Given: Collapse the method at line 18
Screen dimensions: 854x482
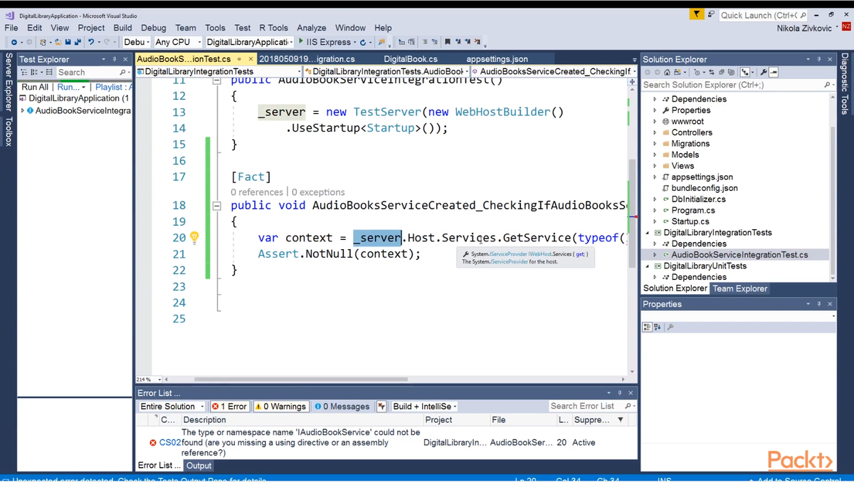Looking at the screenshot, I should [x=216, y=205].
